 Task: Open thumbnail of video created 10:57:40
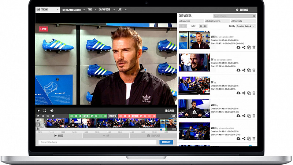(194, 40)
